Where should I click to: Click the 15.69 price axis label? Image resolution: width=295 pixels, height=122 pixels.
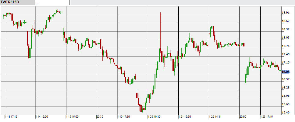[286, 104]
